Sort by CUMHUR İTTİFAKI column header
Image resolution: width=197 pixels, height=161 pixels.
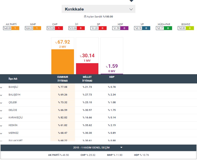(x=62, y=79)
